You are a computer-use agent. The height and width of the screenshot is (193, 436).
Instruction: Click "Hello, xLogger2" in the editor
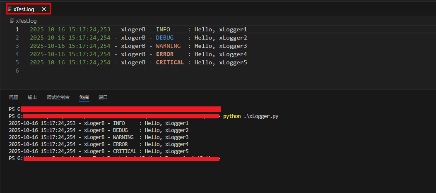[x=221, y=38]
